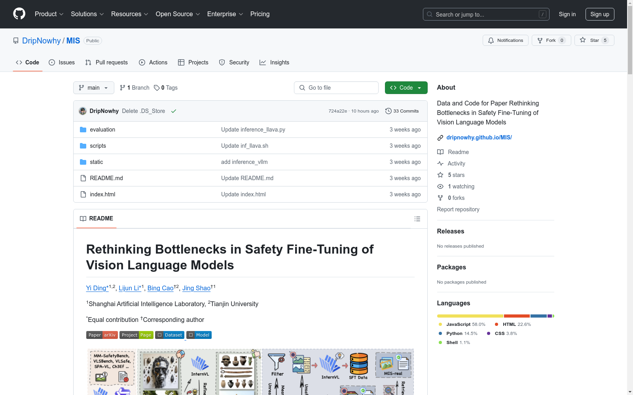Open commit history via the clock icon

pos(389,111)
